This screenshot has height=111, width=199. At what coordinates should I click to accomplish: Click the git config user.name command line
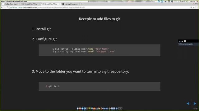click(x=81, y=49)
